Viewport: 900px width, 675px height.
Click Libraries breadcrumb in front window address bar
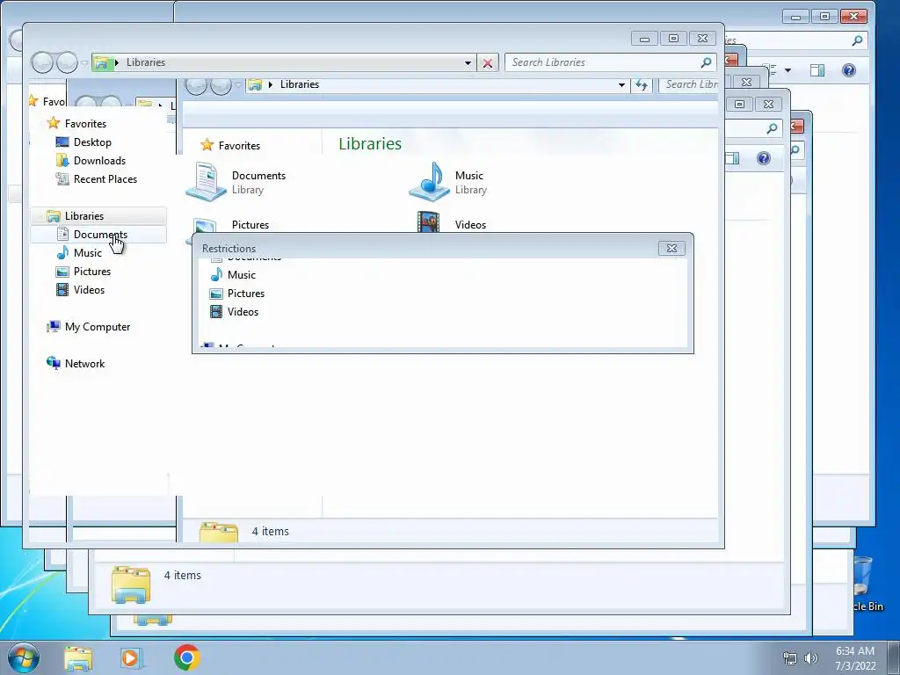pos(146,62)
